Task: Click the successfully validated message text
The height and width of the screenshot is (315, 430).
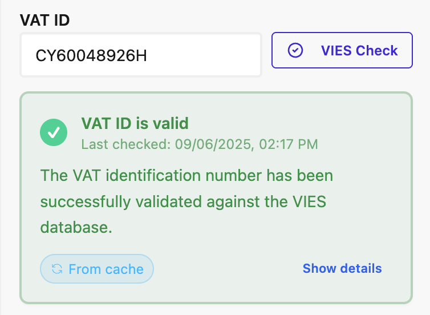Action: pos(186,201)
